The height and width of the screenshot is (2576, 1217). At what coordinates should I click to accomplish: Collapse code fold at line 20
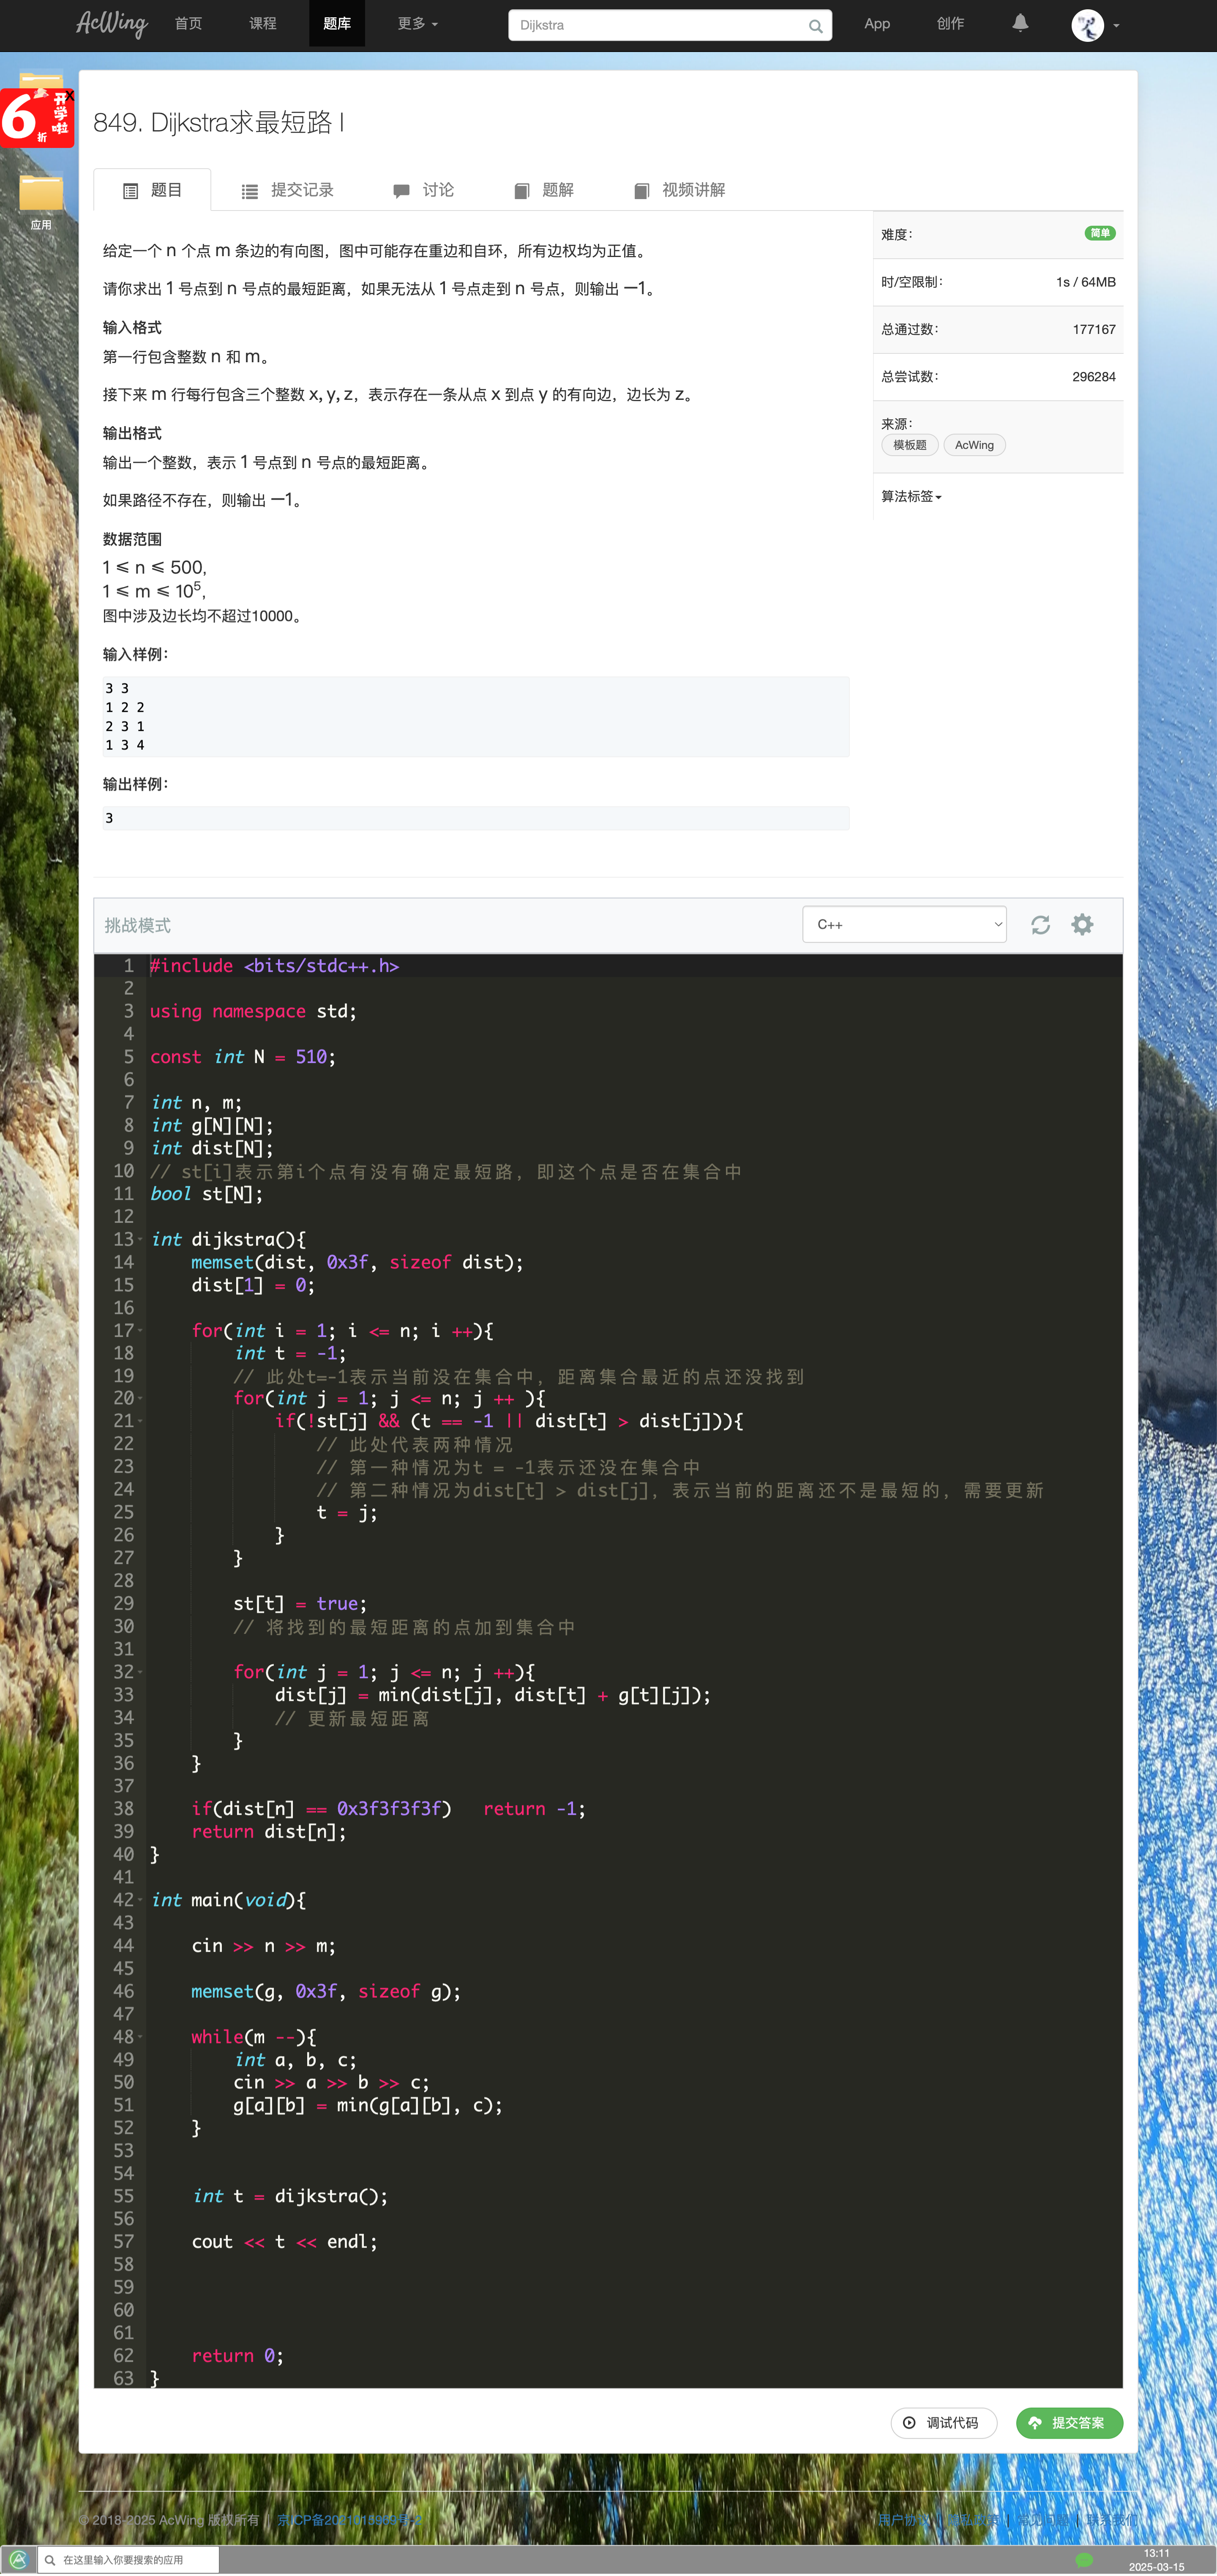[x=140, y=1399]
